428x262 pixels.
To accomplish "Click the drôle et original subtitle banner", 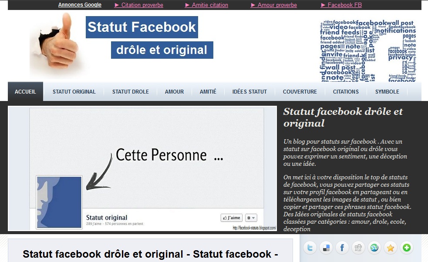I will (162, 50).
